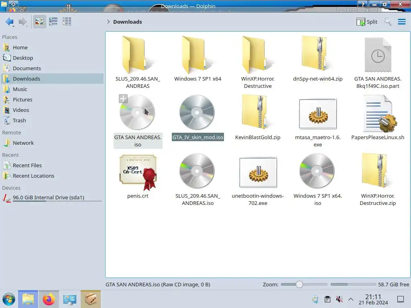Launch Firefox from the taskbar
Screen dimensions: 411x308
(49, 299)
